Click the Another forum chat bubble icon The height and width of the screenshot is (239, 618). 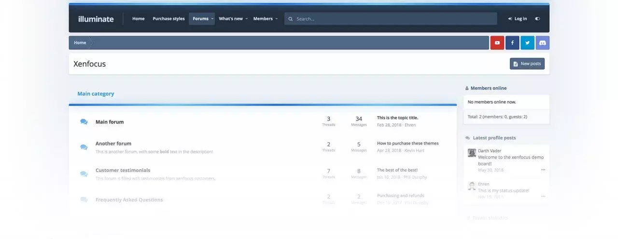click(x=84, y=147)
